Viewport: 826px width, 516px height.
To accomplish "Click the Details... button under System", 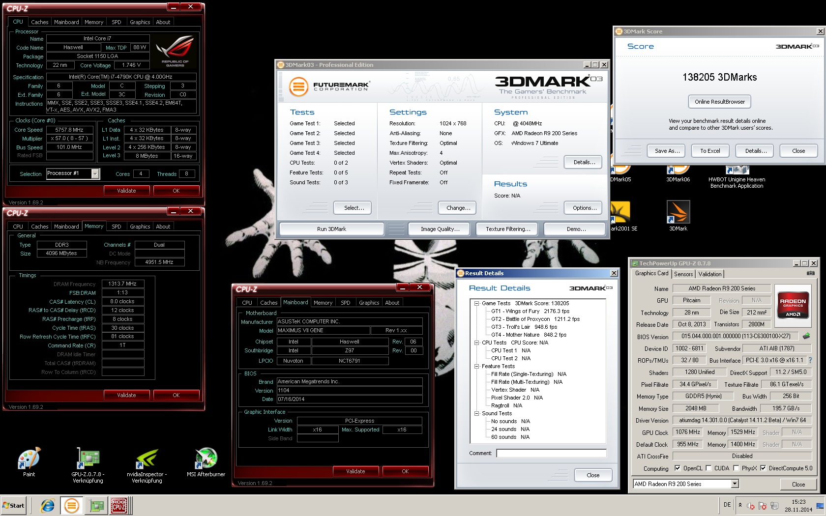I will 584,162.
